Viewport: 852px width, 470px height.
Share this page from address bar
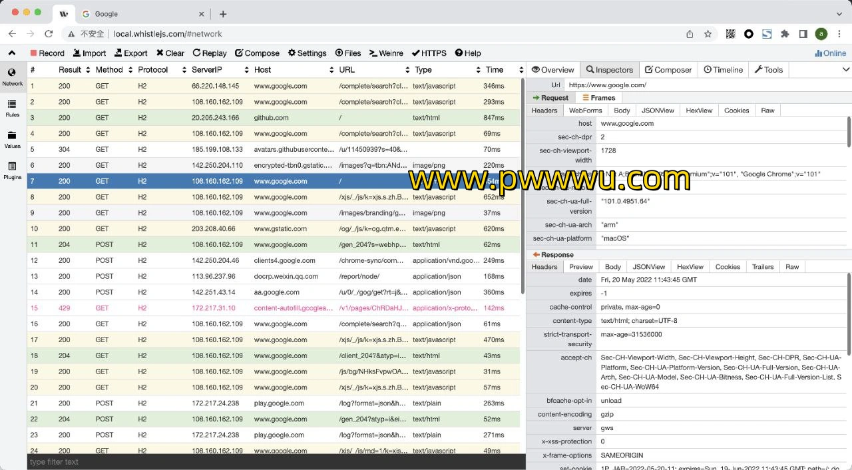(690, 34)
